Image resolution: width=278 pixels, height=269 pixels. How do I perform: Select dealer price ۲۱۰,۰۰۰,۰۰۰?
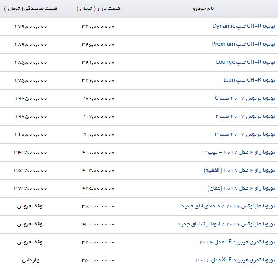(31, 134)
